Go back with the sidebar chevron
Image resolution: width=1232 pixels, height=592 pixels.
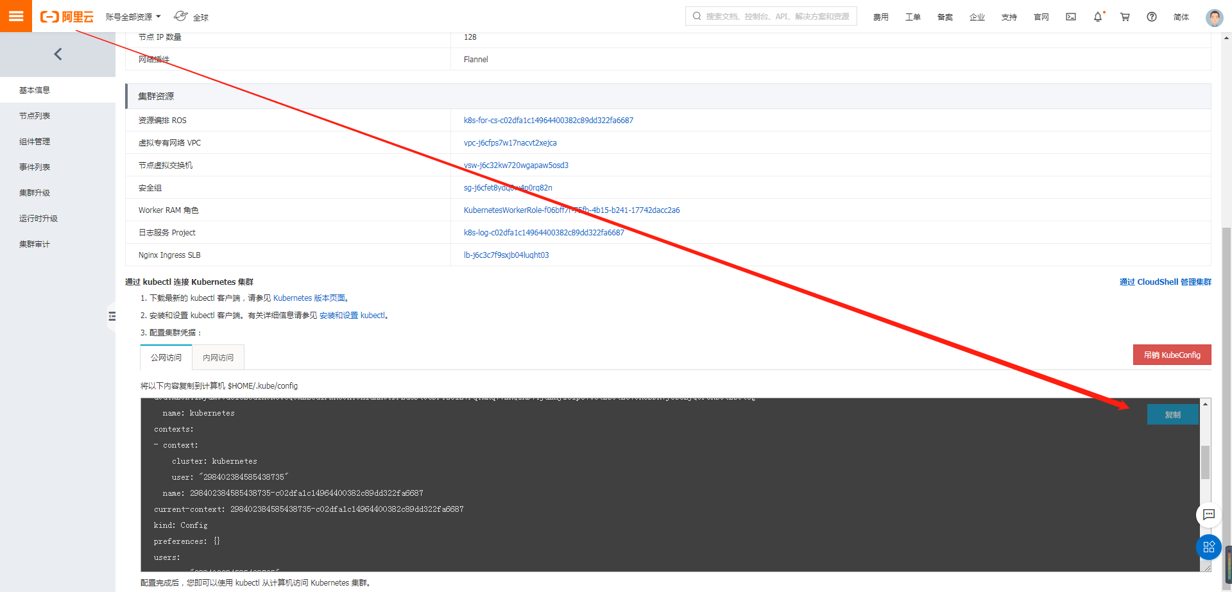pyautogui.click(x=58, y=55)
